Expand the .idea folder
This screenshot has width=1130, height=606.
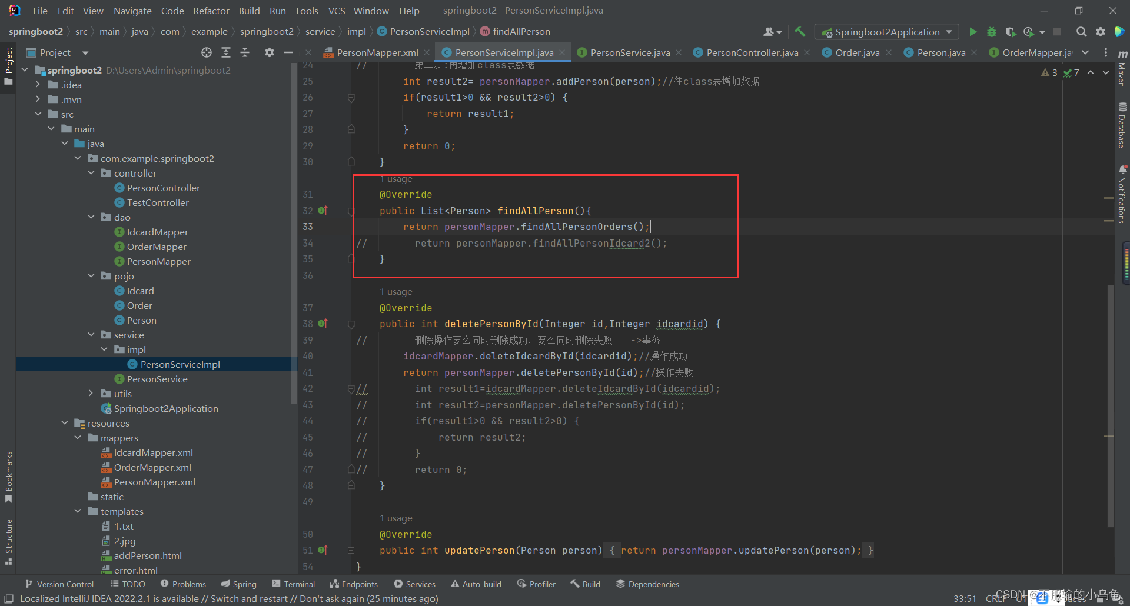[x=38, y=85]
